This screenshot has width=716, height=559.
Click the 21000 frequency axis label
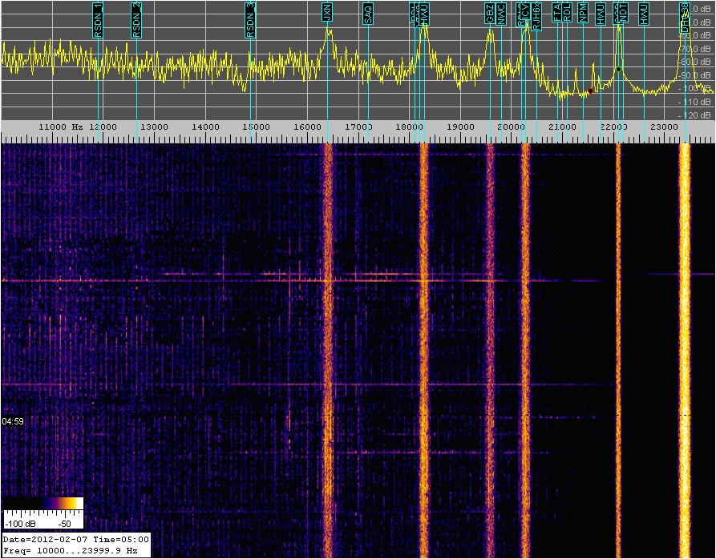point(562,127)
